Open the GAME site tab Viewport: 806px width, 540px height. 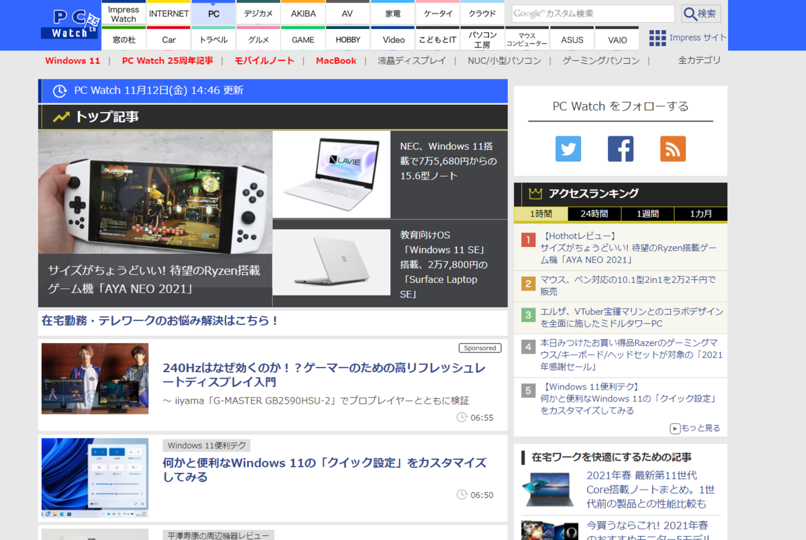coord(304,39)
